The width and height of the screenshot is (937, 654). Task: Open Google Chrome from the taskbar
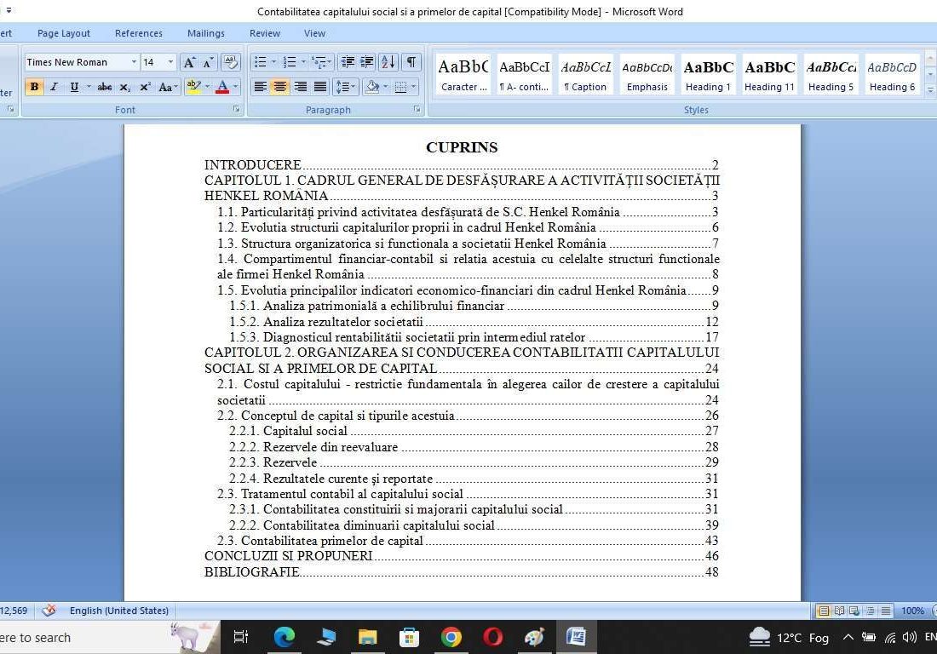[451, 637]
